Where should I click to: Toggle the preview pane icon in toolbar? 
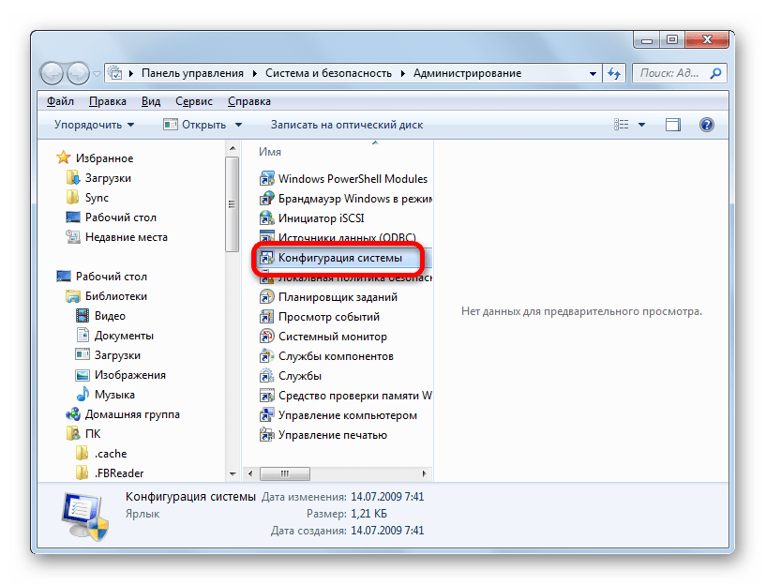pos(672,125)
